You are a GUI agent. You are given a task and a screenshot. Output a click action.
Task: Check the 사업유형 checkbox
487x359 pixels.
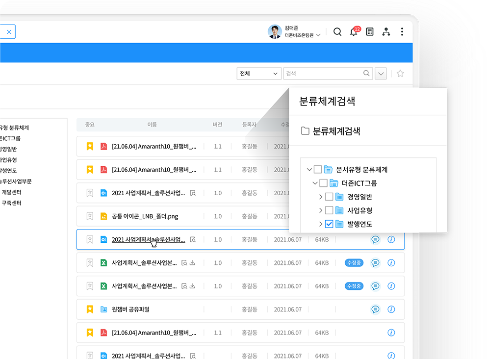click(329, 210)
